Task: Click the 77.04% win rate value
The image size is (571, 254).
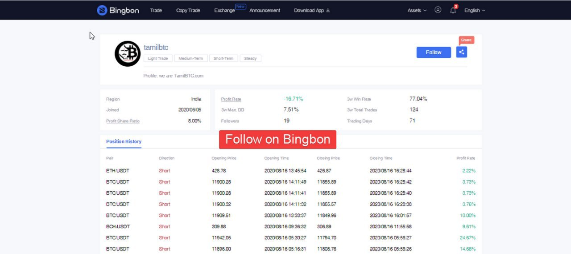Action: 418,99
